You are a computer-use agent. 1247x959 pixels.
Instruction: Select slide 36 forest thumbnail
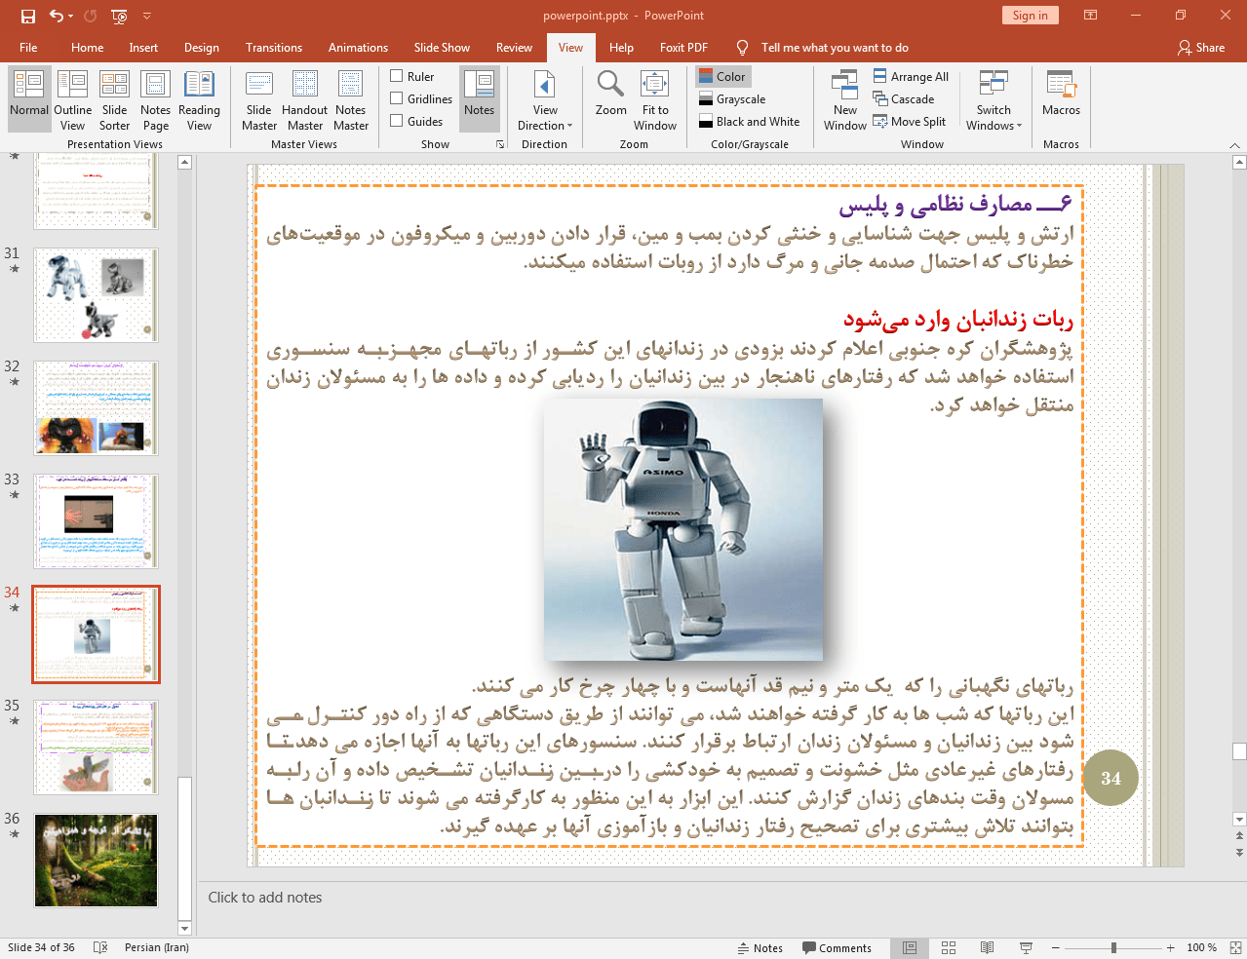point(96,861)
